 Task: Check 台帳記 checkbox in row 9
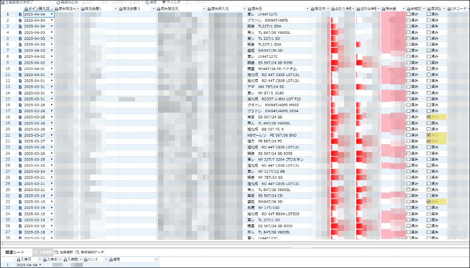[x=408, y=62]
